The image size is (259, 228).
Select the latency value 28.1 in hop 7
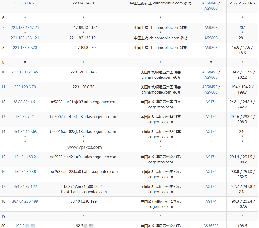(242, 38)
